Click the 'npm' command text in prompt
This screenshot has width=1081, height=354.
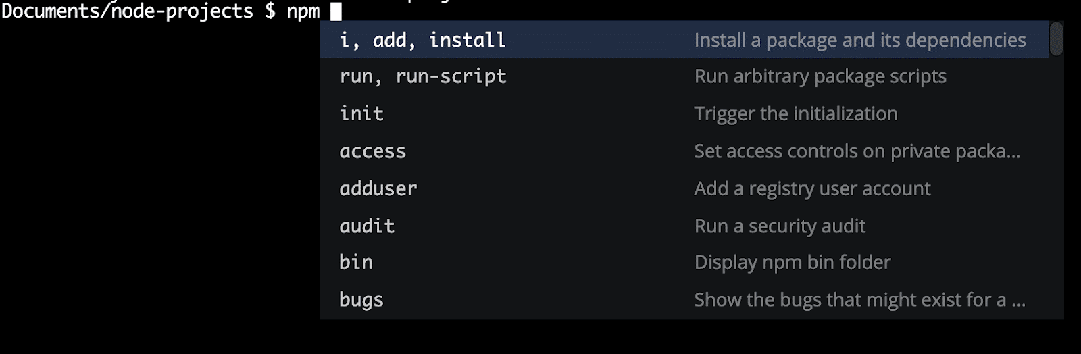(303, 12)
